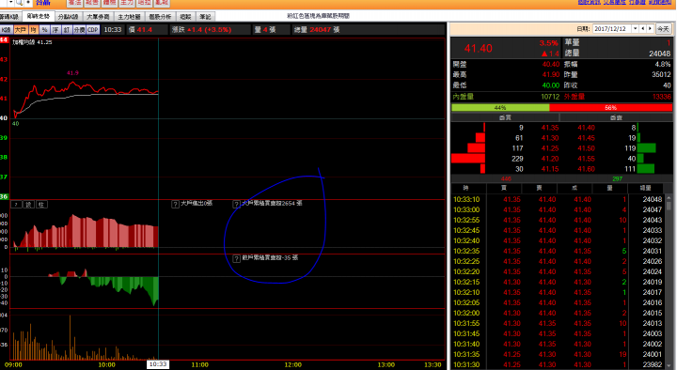Toggle the 均 average line button

click(x=33, y=30)
